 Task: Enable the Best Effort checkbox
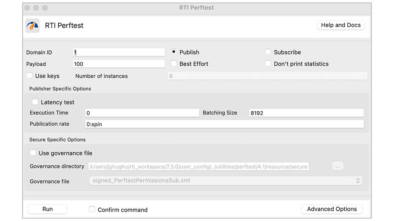tap(174, 63)
